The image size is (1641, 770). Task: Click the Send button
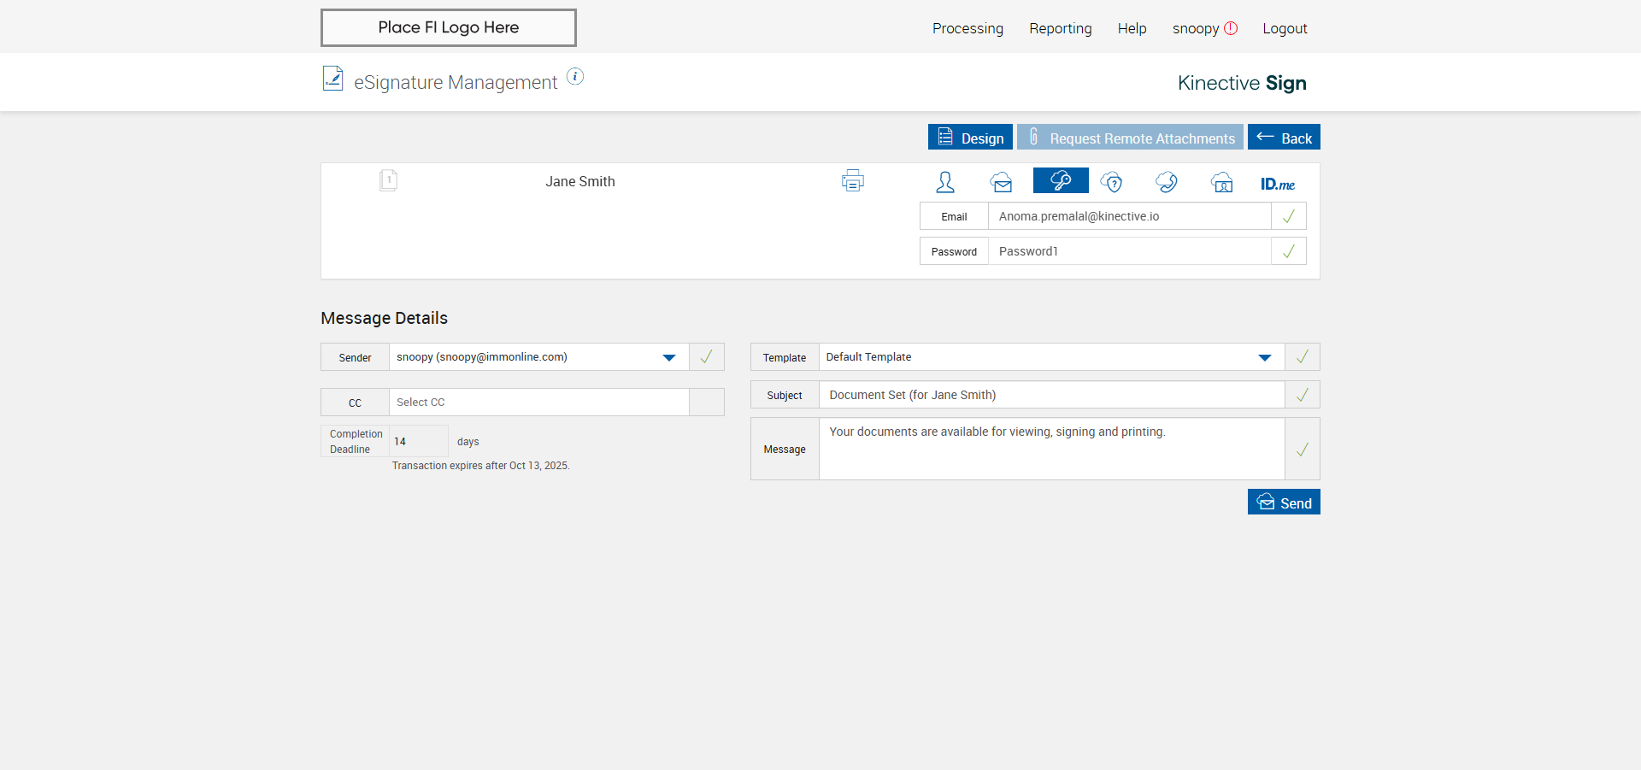coord(1283,503)
